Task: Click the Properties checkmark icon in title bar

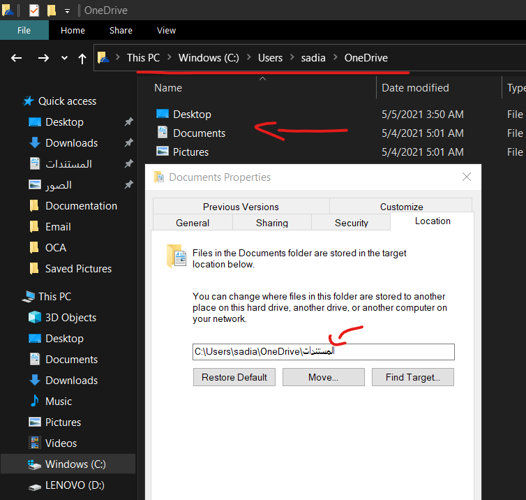Action: 34,10
